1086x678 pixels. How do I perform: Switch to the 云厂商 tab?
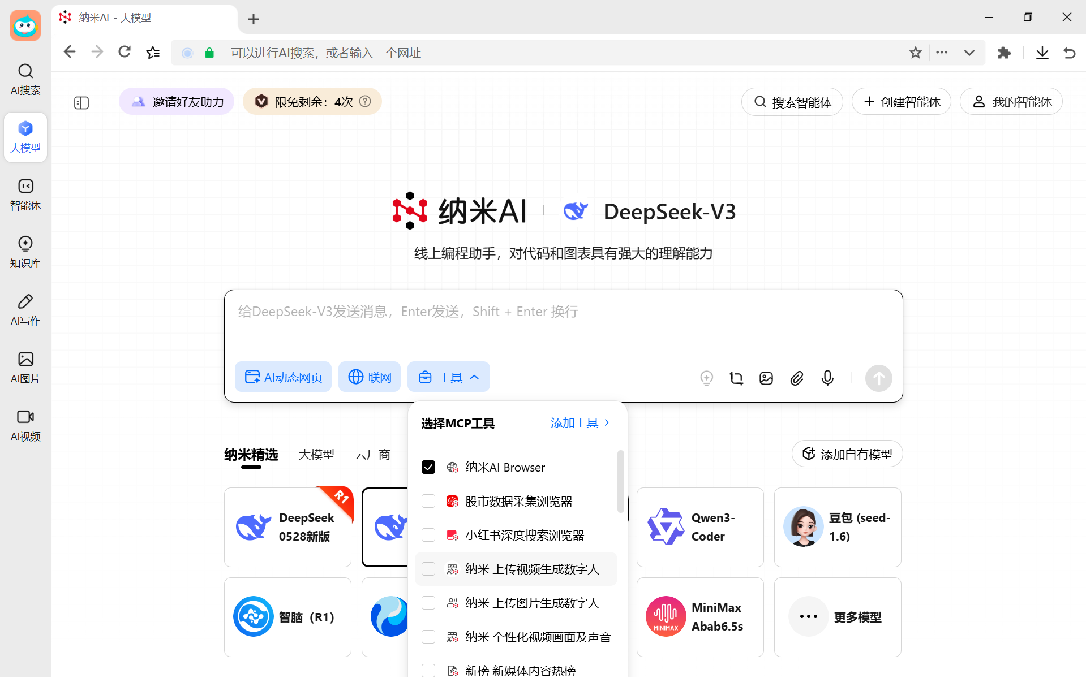[372, 455]
